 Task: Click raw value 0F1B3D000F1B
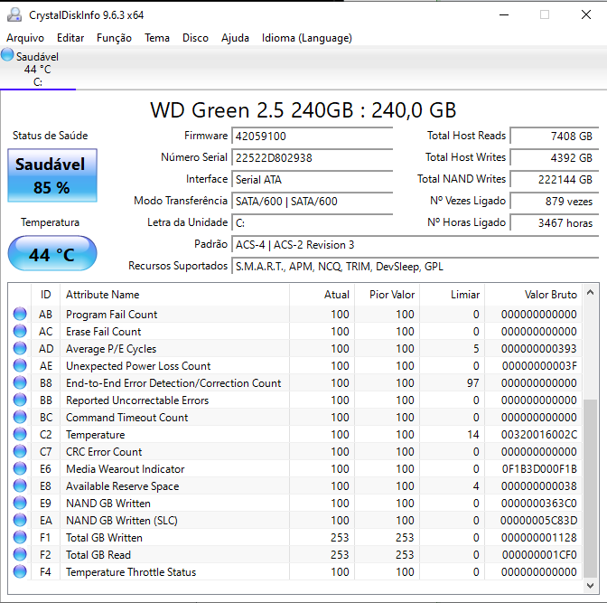(x=539, y=469)
